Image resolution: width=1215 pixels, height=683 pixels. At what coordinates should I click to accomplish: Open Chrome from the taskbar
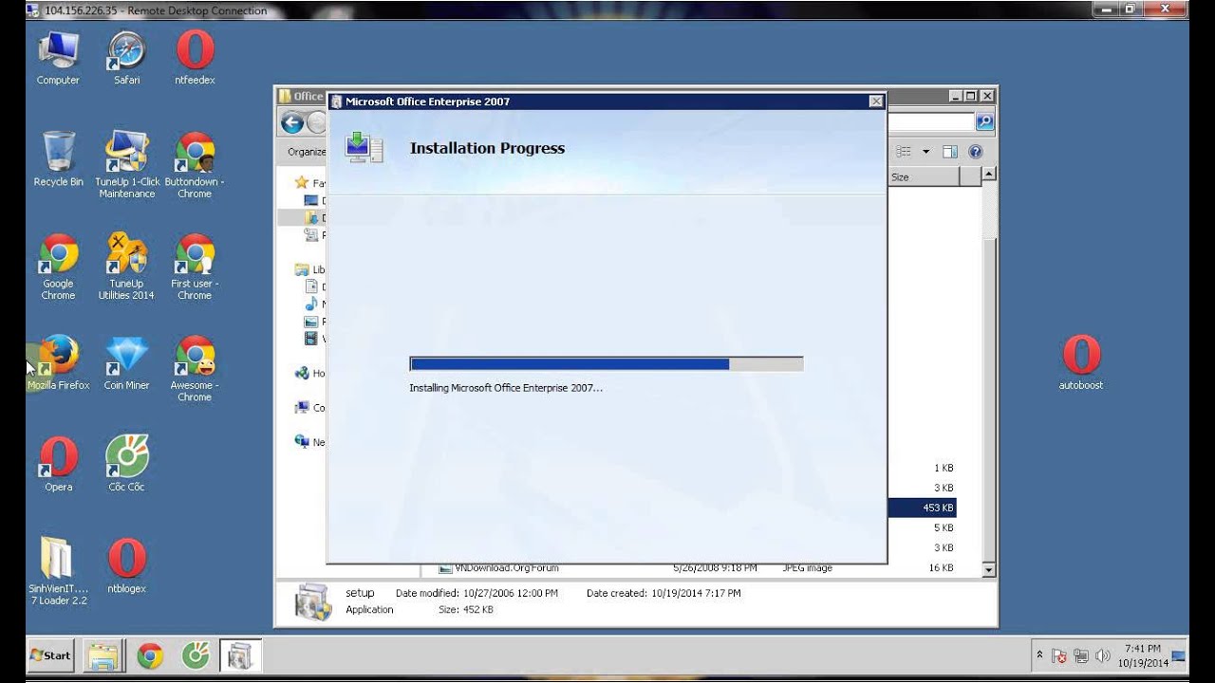(149, 655)
